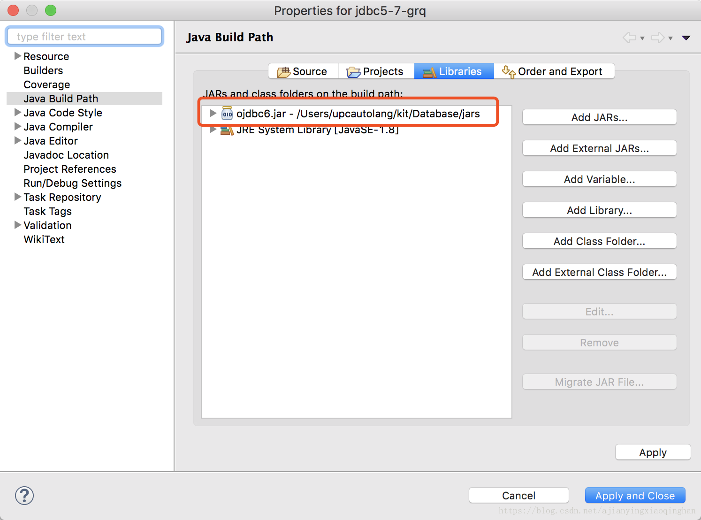This screenshot has height=520, width=701.
Task: Expand the ojdbc6.jar entry
Action: pos(213,113)
